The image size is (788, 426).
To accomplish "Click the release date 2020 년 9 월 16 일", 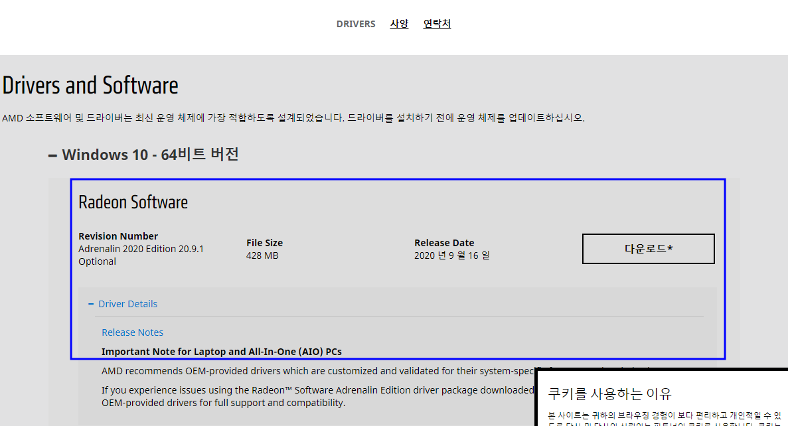I will point(452,255).
